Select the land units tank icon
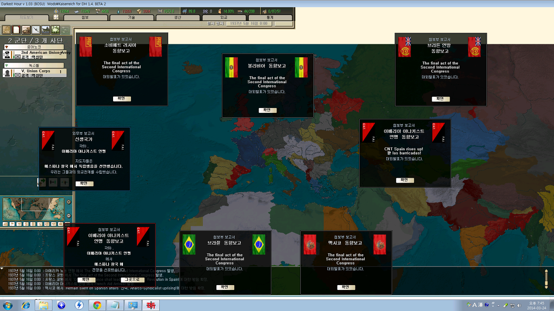 [26, 30]
